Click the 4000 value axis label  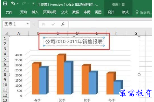point(19,55)
